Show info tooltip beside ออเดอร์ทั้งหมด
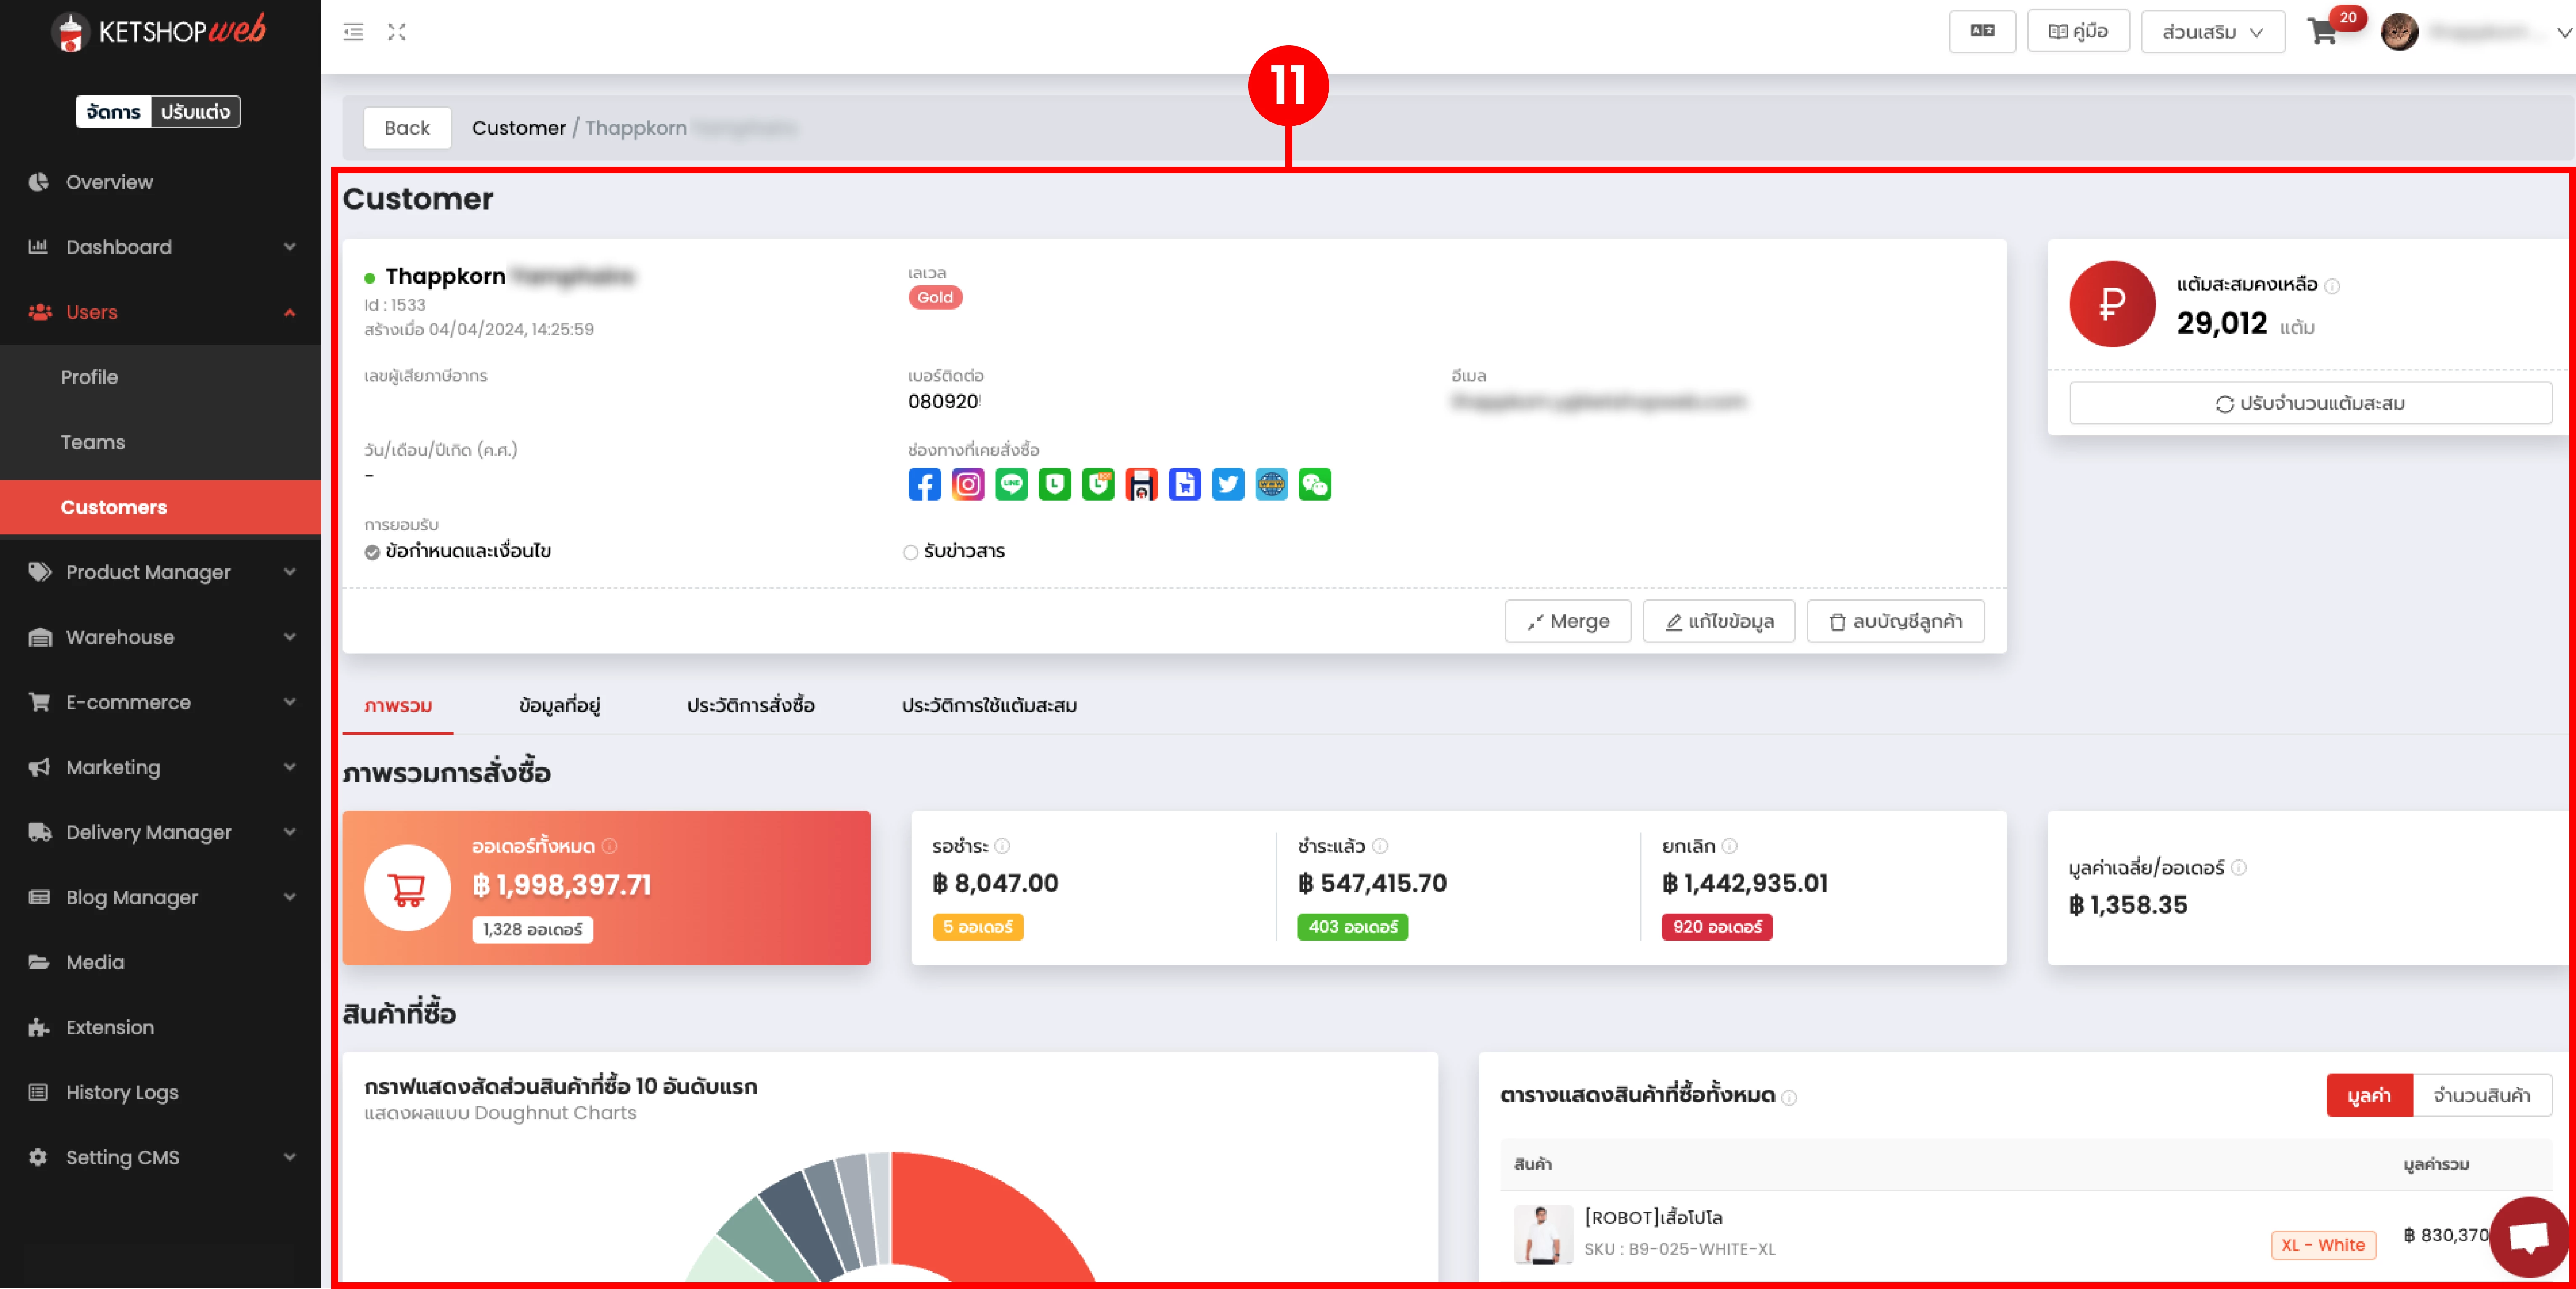This screenshot has width=2576, height=1289. pyautogui.click(x=609, y=846)
